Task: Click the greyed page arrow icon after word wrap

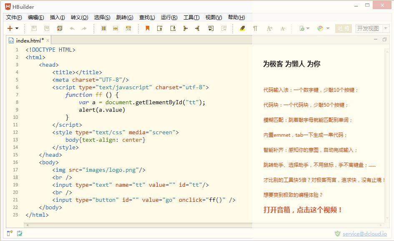Action: coord(223,28)
